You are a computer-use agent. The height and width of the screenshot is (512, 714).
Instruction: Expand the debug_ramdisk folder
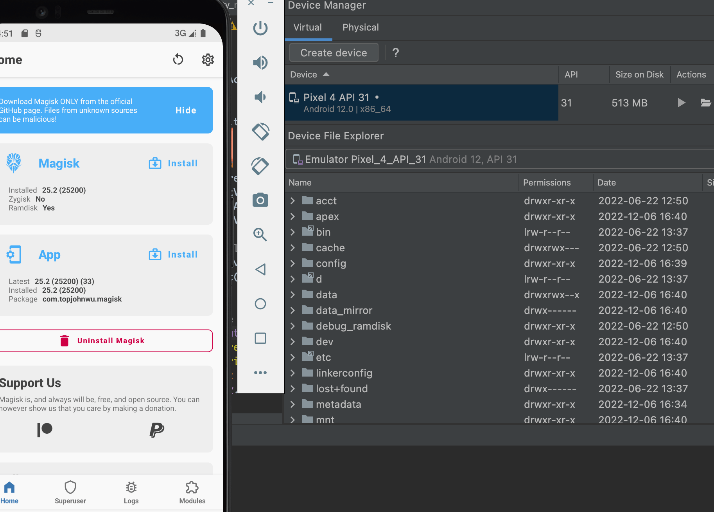tap(292, 326)
